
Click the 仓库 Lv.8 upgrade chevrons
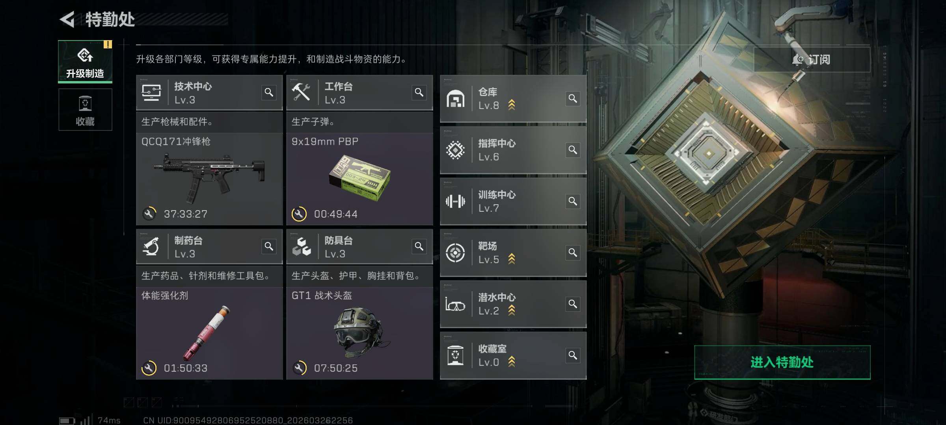pos(512,105)
